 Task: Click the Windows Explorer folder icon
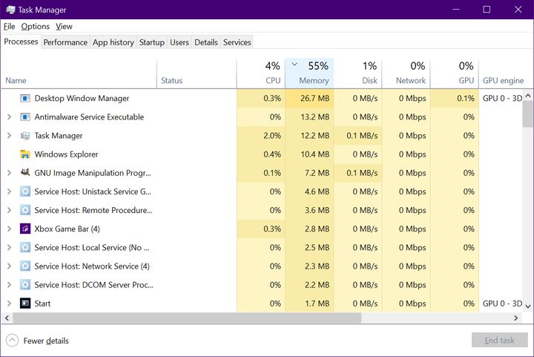click(25, 154)
